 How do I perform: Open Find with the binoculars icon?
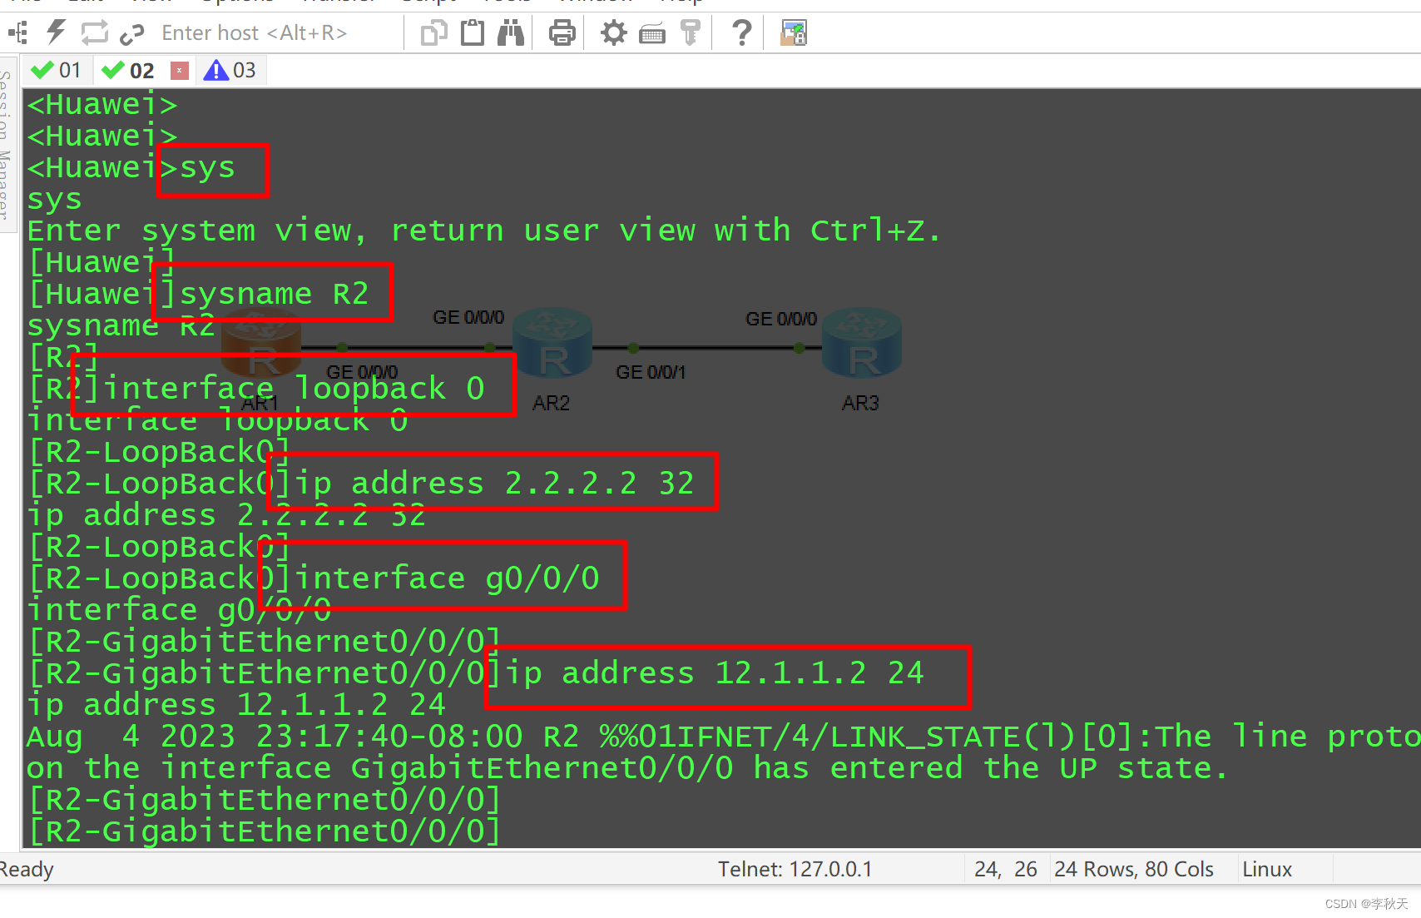511,32
